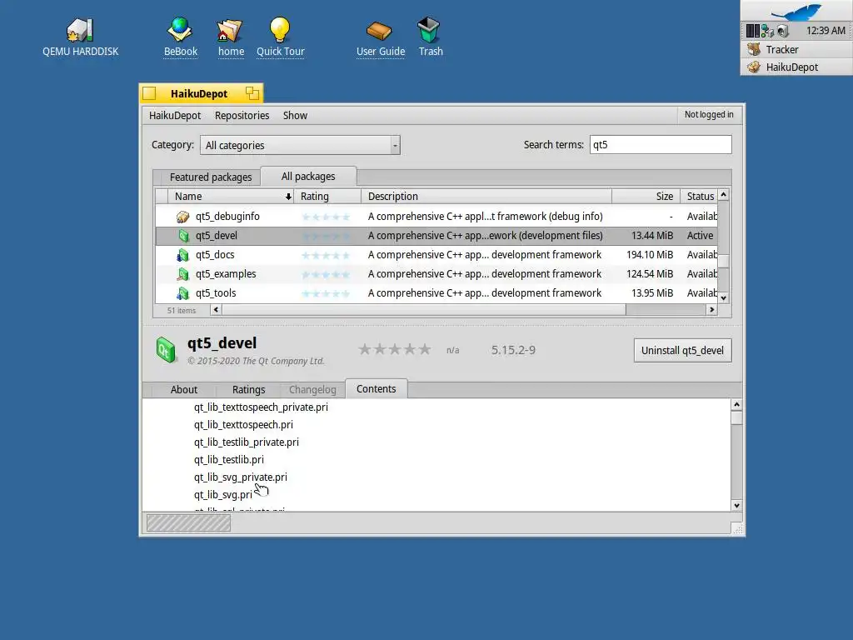
Task: Sort by the Size column header
Action: (646, 197)
